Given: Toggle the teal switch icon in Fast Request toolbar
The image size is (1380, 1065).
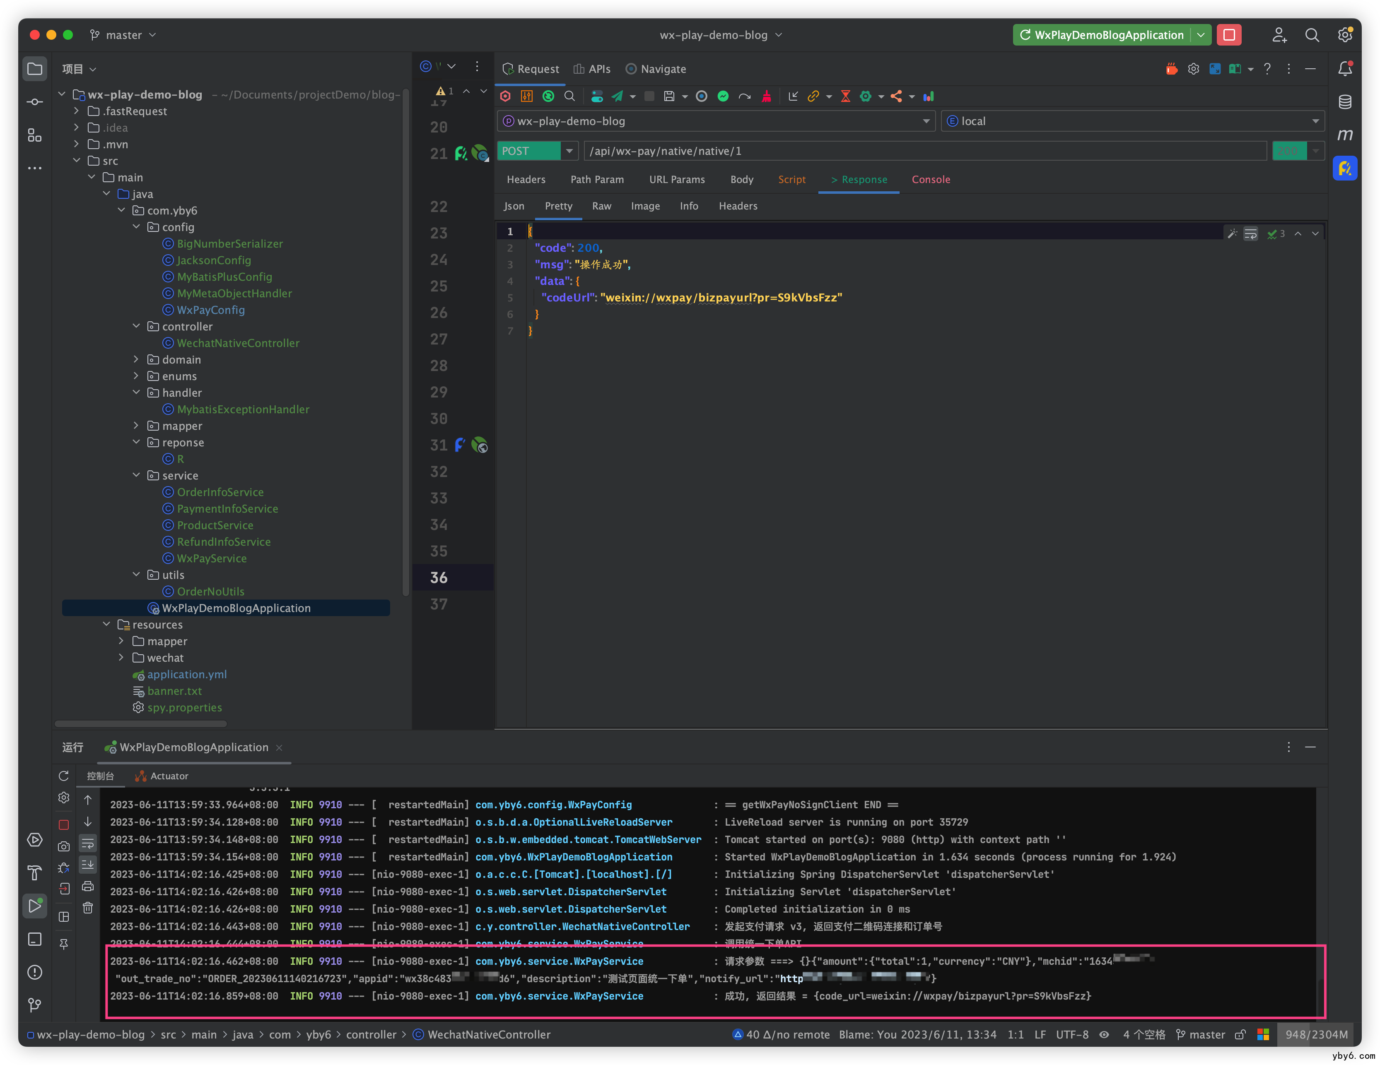Looking at the screenshot, I should point(597,96).
